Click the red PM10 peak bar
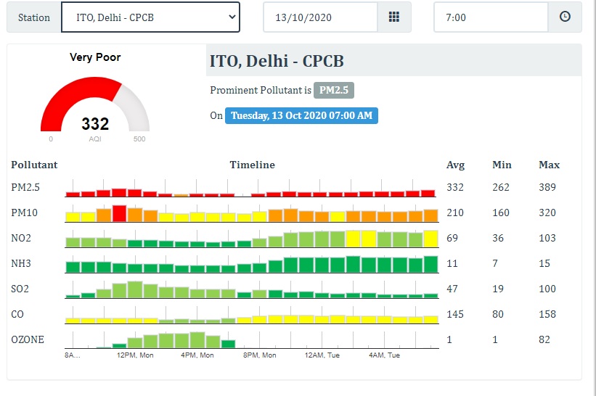This screenshot has width=596, height=396. tap(119, 214)
